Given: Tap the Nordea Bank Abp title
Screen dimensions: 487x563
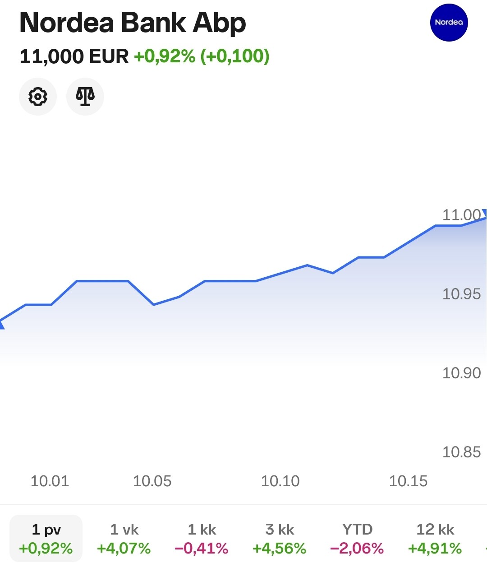Looking at the screenshot, I should pos(133,23).
